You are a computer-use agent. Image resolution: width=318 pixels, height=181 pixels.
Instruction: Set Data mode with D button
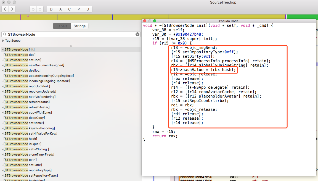coord(51,9)
